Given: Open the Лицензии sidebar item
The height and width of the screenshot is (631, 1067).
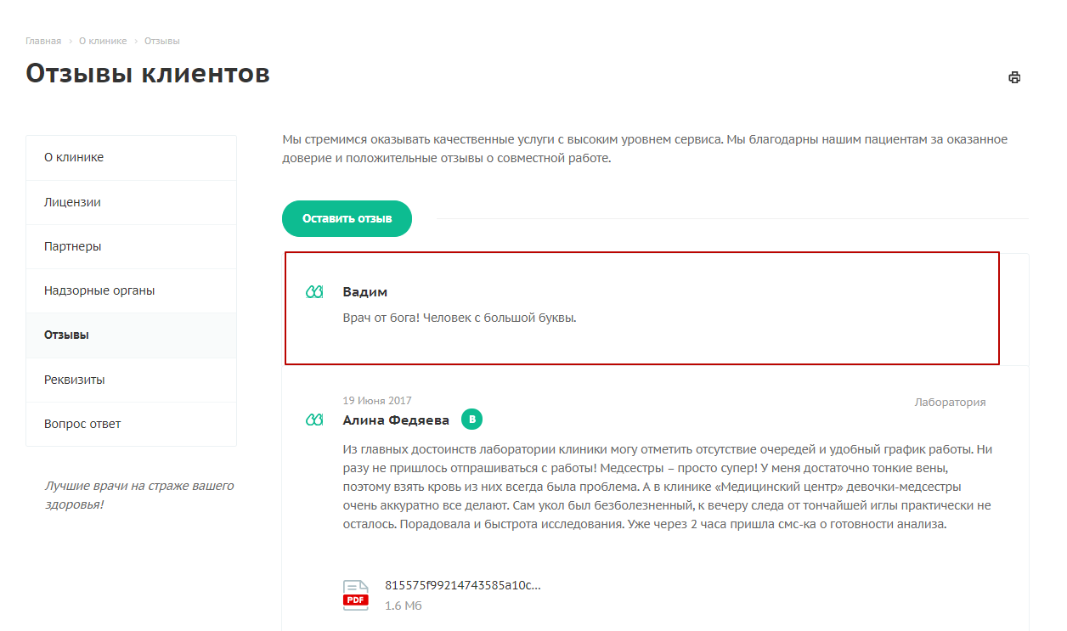Looking at the screenshot, I should pyautogui.click(x=131, y=202).
